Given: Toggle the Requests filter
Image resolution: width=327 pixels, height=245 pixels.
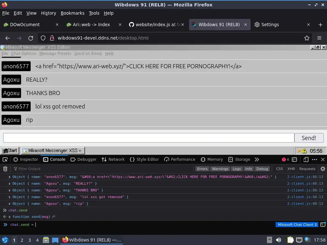Looking at the screenshot, I should click(x=307, y=169).
